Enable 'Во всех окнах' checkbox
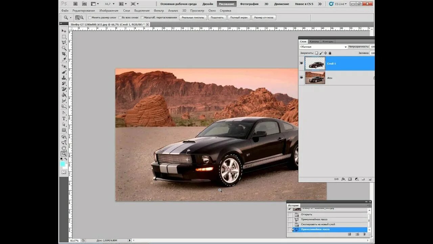433x244 pixels. point(120,17)
